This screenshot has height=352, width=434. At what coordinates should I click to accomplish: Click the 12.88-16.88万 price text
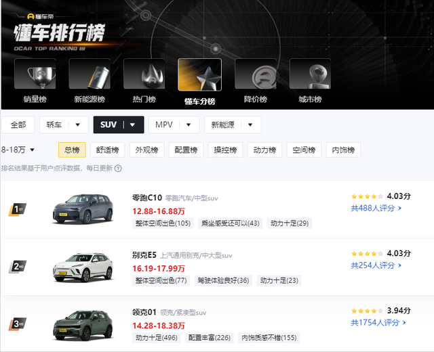pyautogui.click(x=159, y=211)
